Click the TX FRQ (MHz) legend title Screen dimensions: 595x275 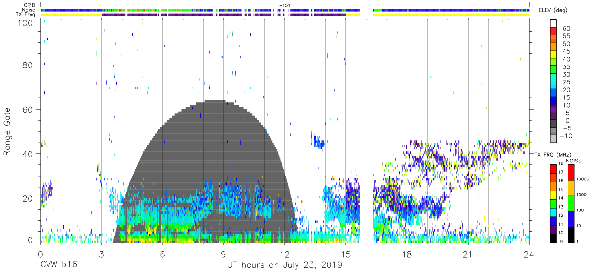553,154
